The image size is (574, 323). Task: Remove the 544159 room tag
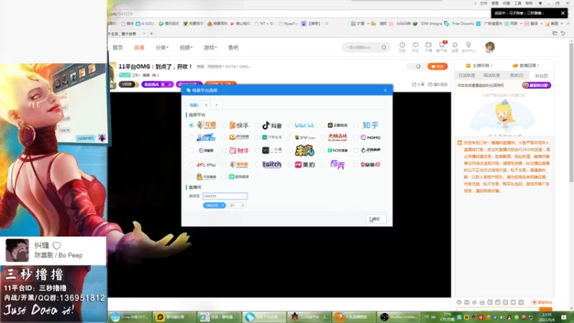pyautogui.click(x=222, y=205)
